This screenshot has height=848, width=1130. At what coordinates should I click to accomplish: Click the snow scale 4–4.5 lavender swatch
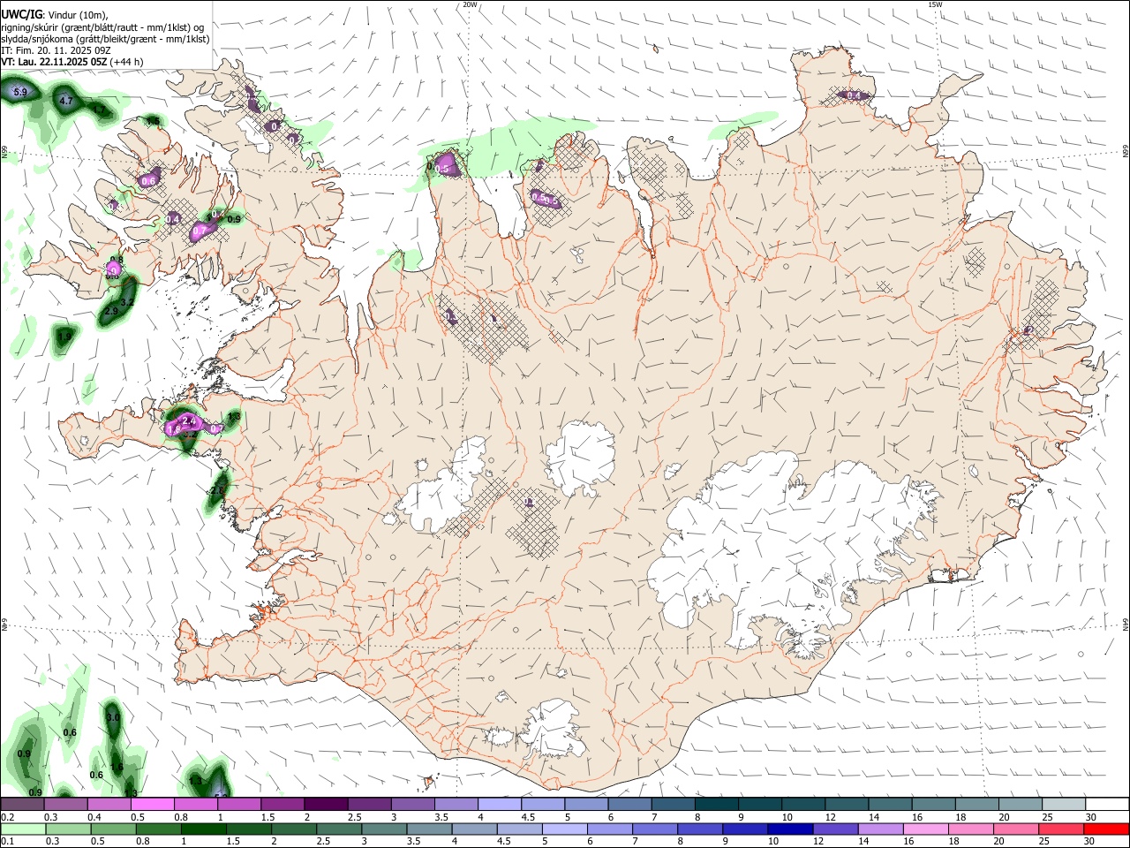499,805
